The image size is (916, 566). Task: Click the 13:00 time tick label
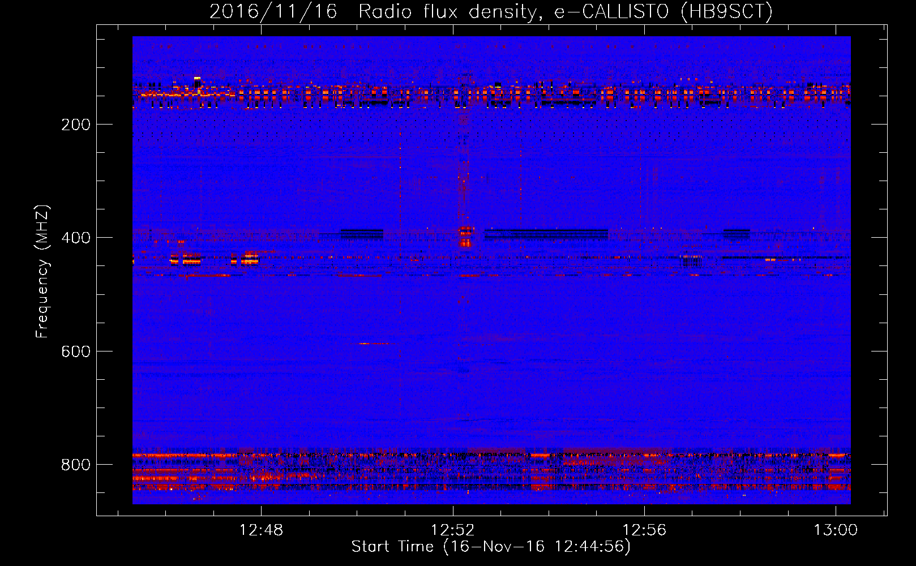836,530
